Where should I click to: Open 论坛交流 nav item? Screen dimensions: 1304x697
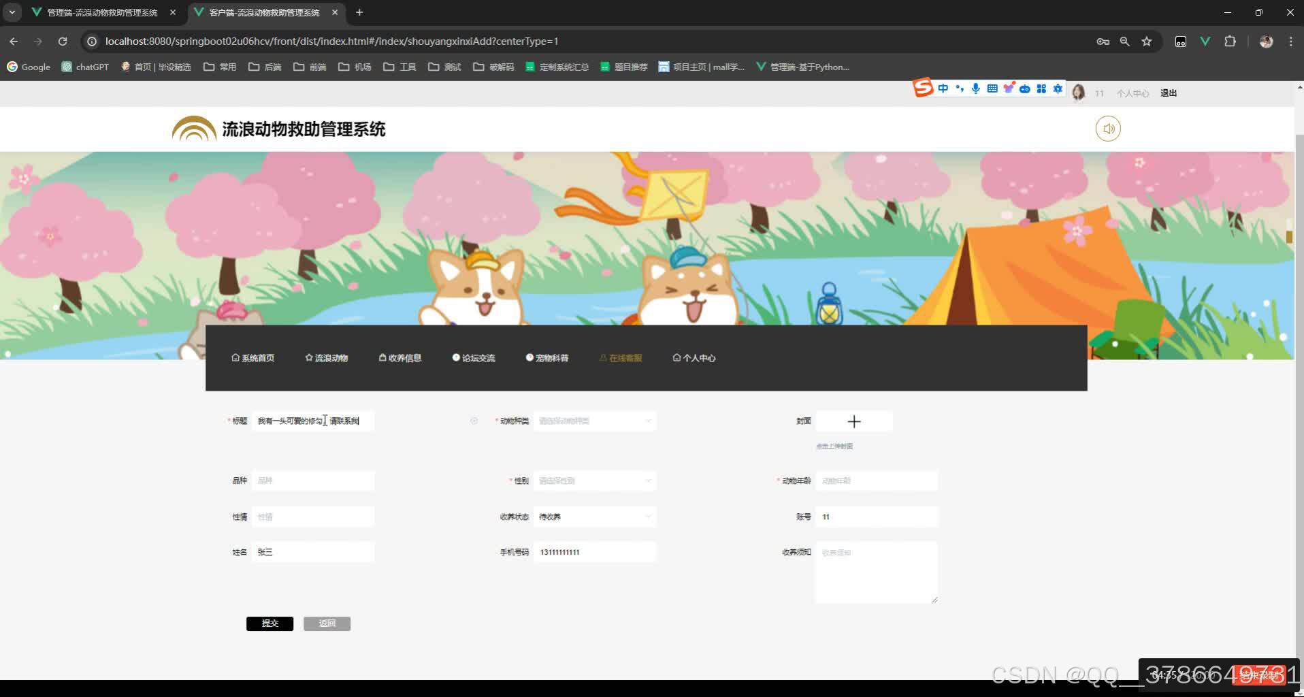tap(474, 358)
